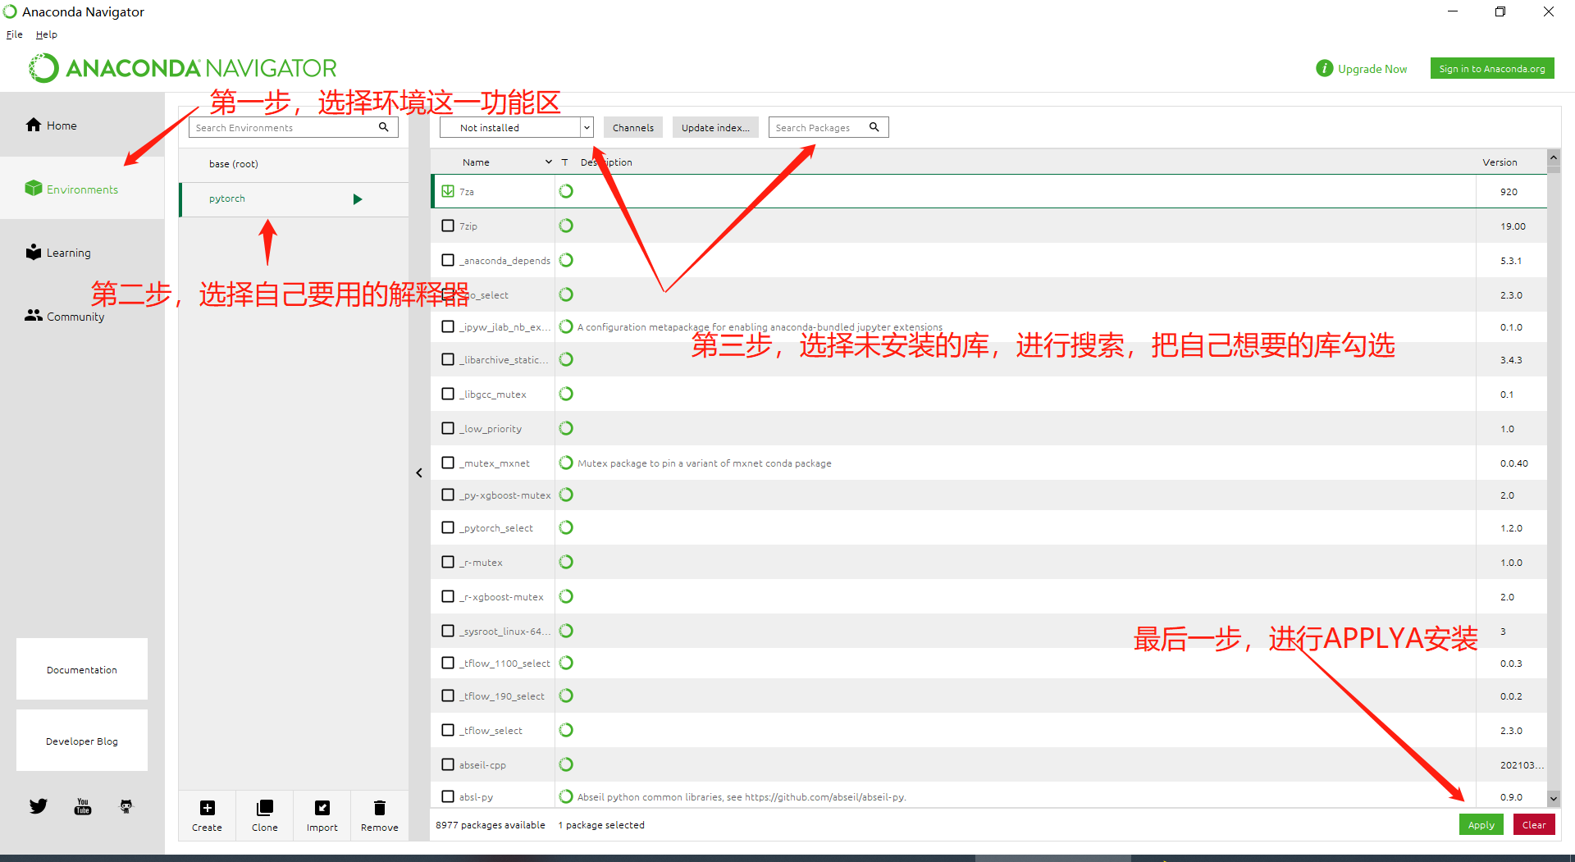This screenshot has width=1575, height=862.
Task: Click the Remove environment trash icon
Action: pos(380,808)
